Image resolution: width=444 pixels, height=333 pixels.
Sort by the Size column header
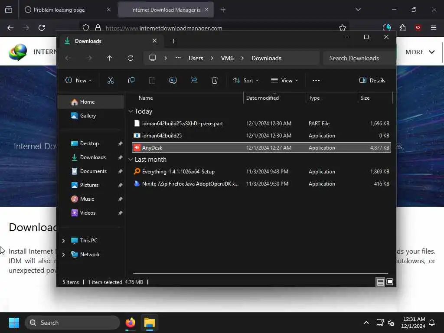pyautogui.click(x=375, y=98)
